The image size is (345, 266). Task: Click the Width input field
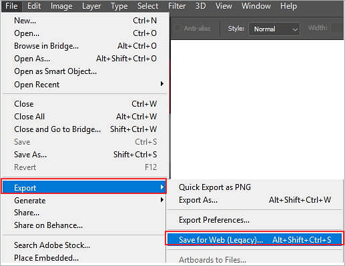[x=337, y=28]
